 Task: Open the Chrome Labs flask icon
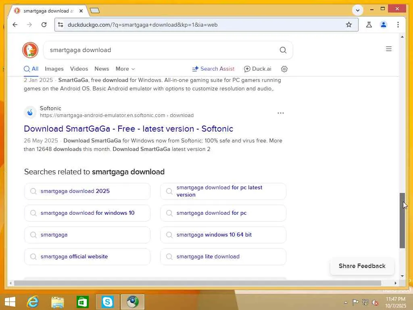tap(369, 25)
